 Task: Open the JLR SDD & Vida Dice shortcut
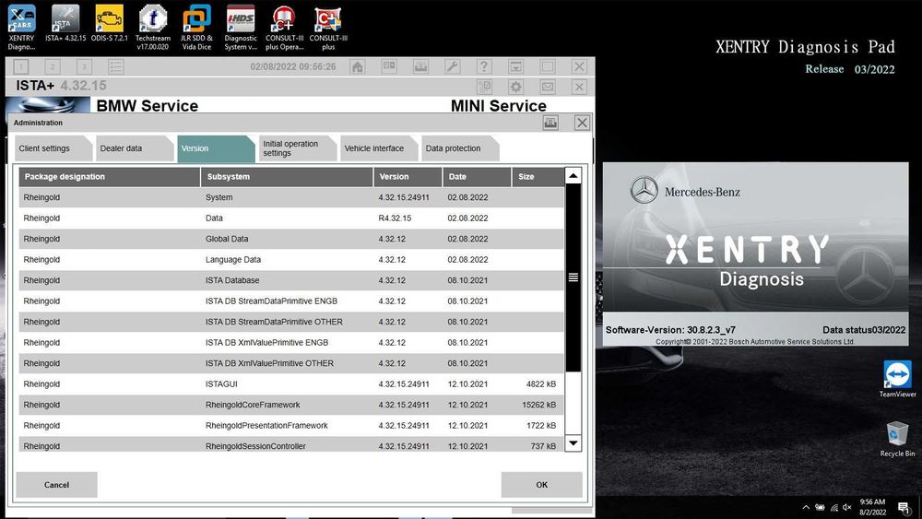coord(196,27)
